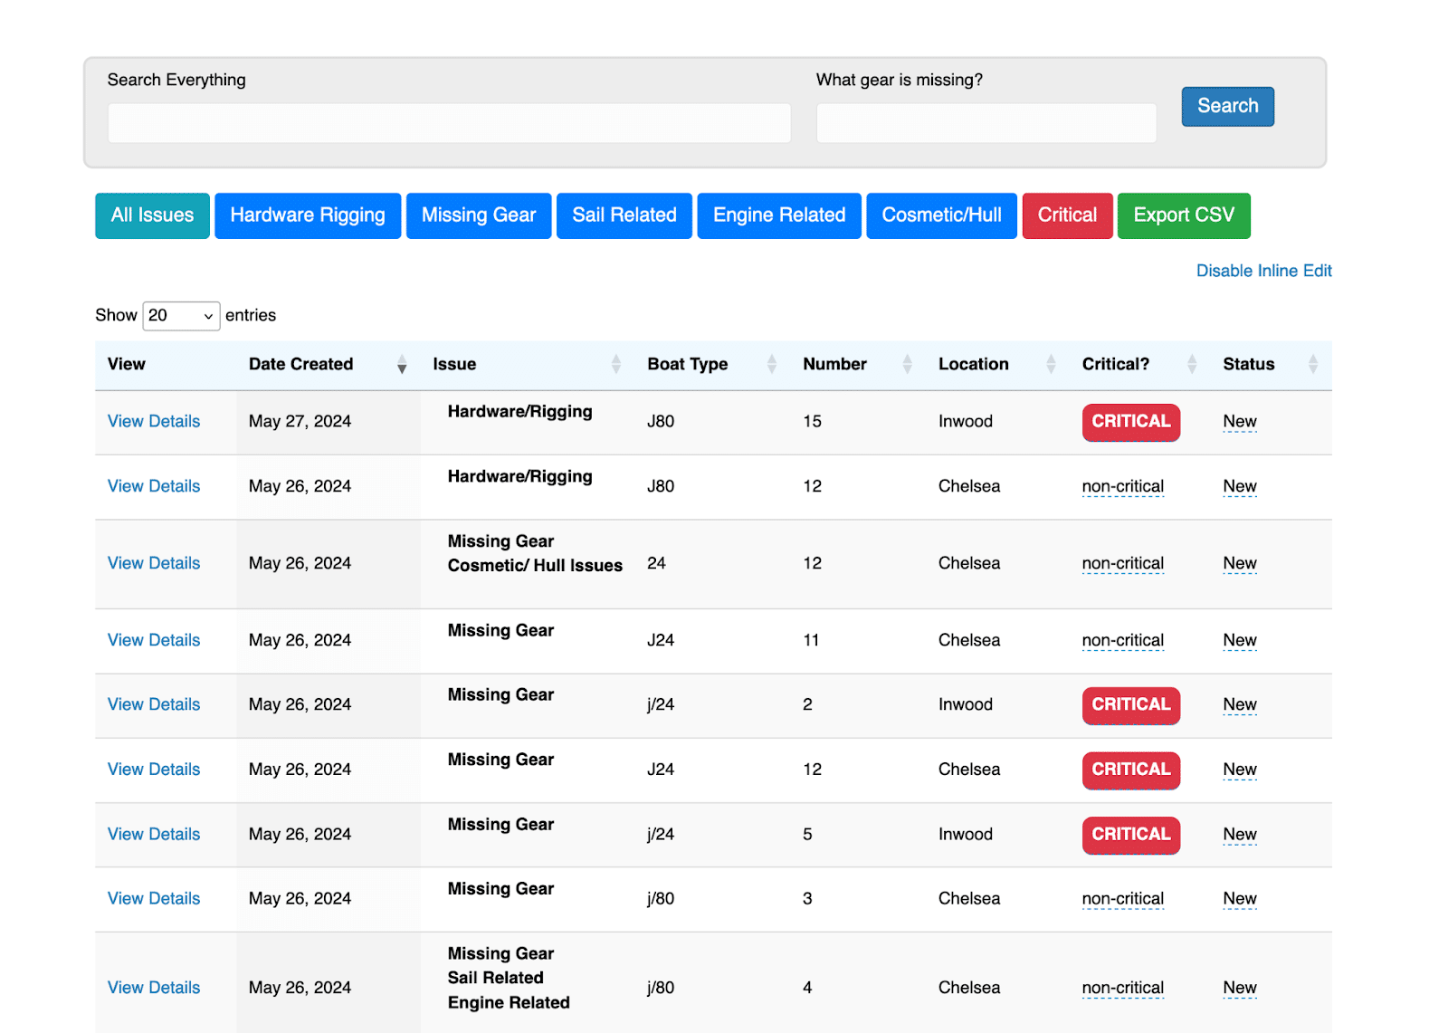
Task: Click sort arrows beside Critical? header
Action: coord(1191,365)
